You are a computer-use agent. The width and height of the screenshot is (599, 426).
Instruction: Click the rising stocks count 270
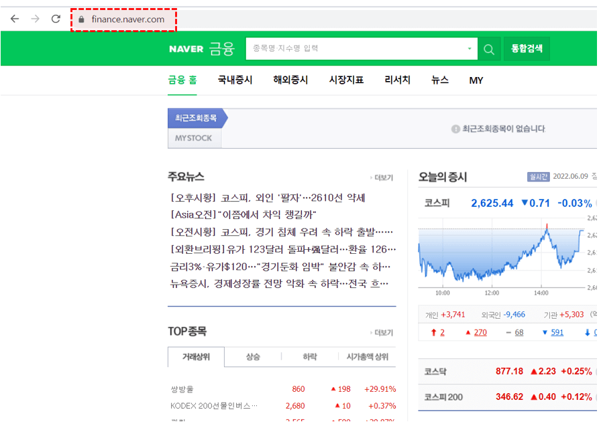click(x=480, y=333)
